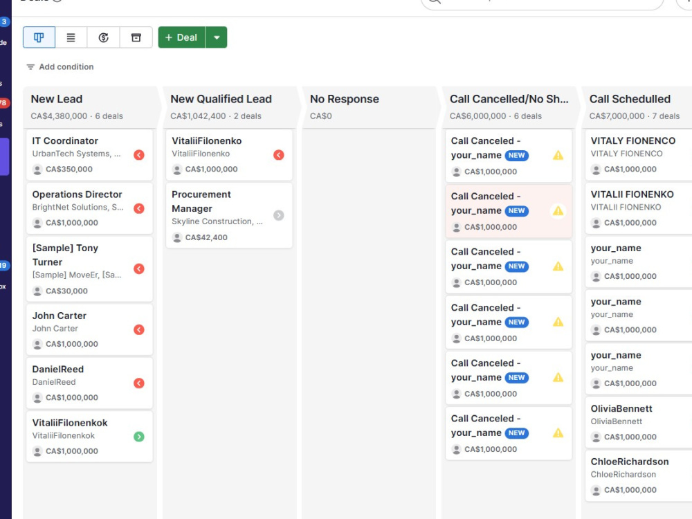692x519 pixels.
Task: Click CA$350,000 deal value
Action: pos(69,169)
